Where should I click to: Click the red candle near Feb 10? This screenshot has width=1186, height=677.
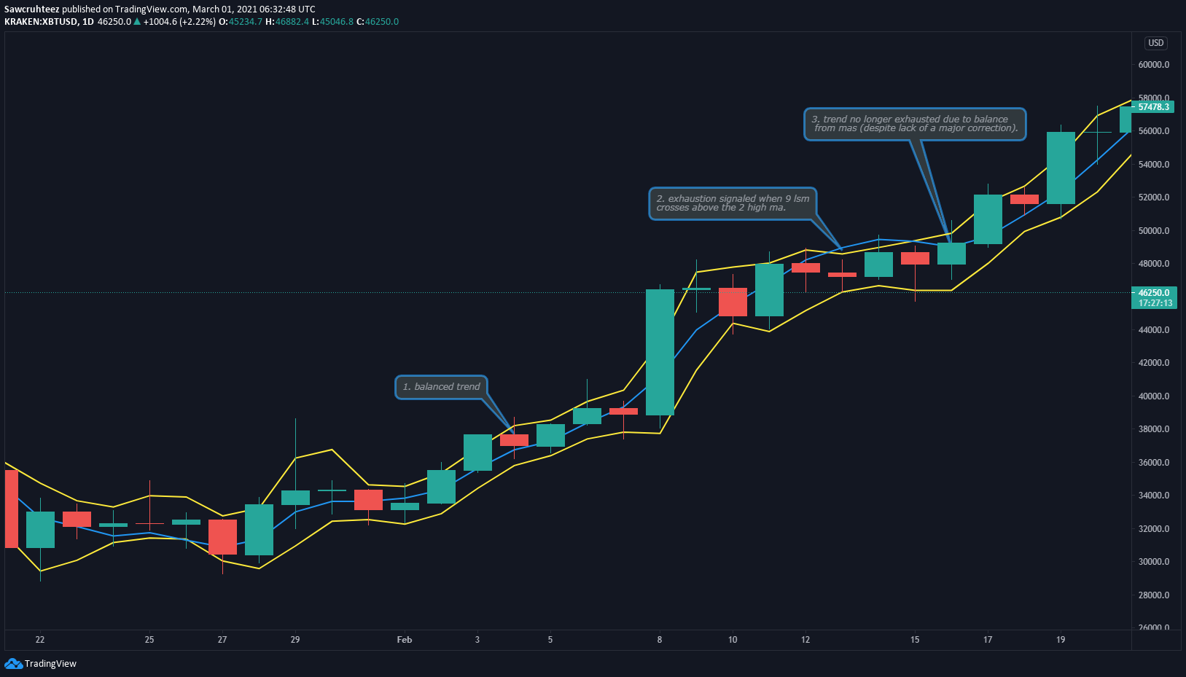point(733,302)
